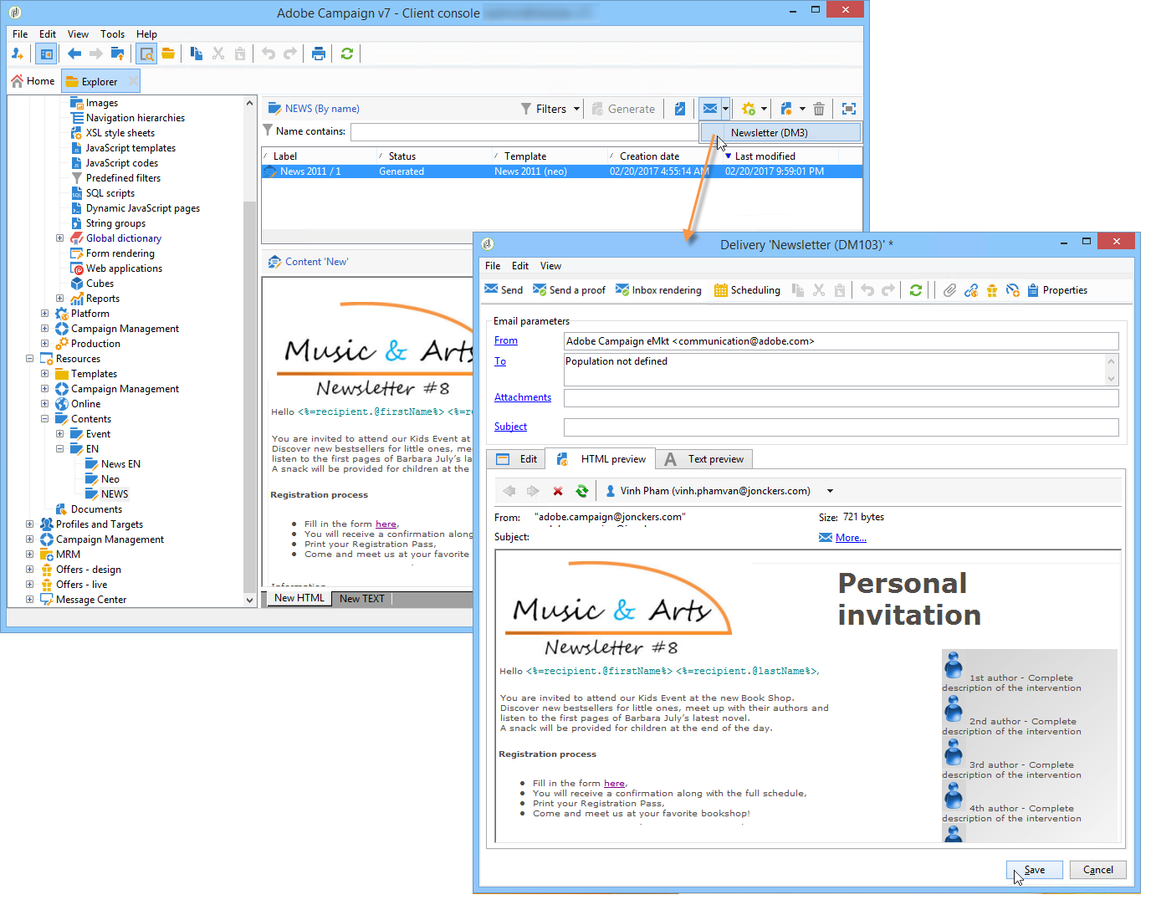Switch to the New TEXT tab
Viewport: 1156px width, 910px height.
click(361, 599)
